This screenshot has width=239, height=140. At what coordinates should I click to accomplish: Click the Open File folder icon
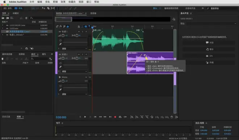[x=3, y=18]
